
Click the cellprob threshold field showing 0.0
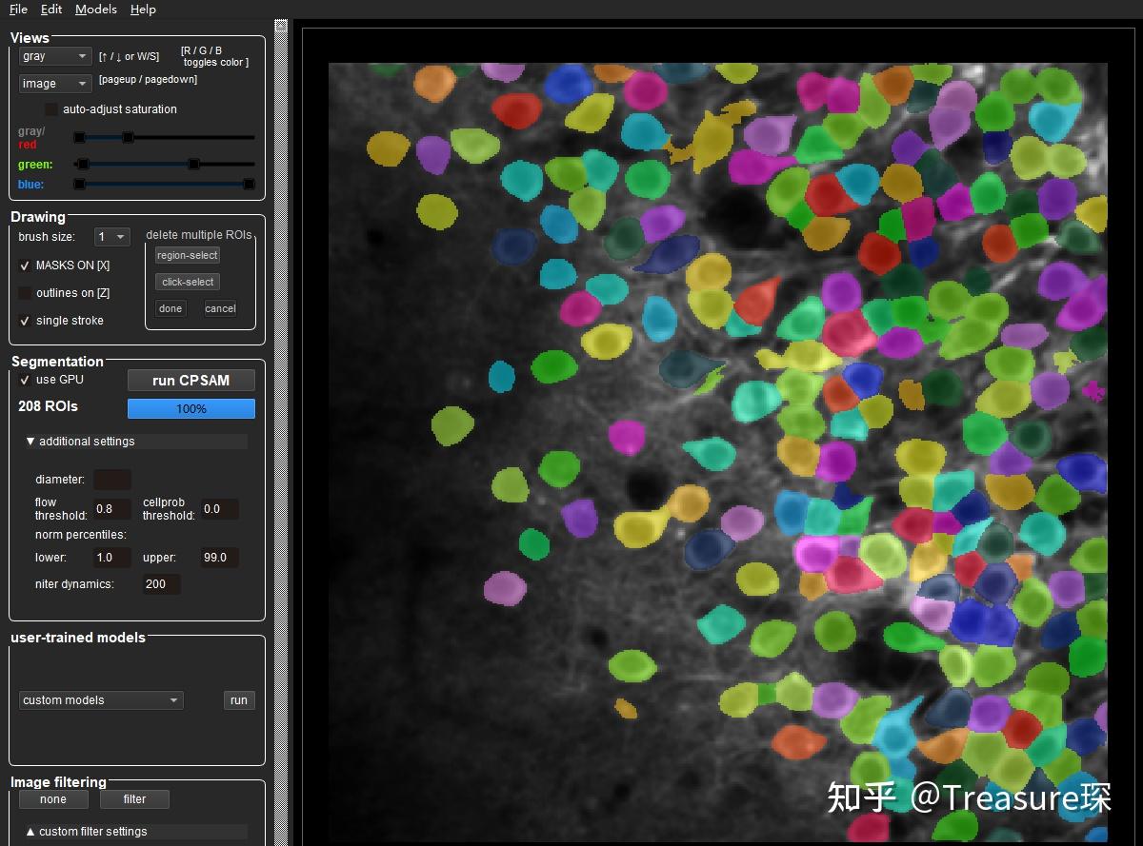(x=220, y=509)
